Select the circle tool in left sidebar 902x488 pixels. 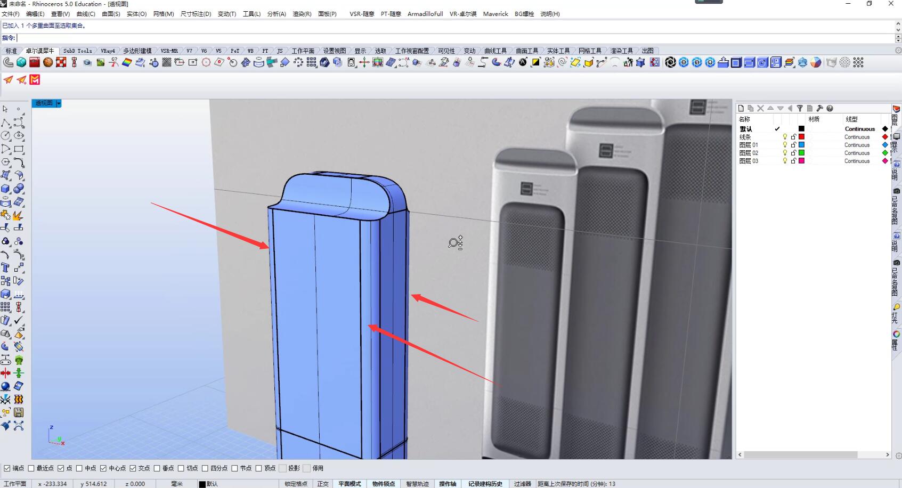[5, 135]
